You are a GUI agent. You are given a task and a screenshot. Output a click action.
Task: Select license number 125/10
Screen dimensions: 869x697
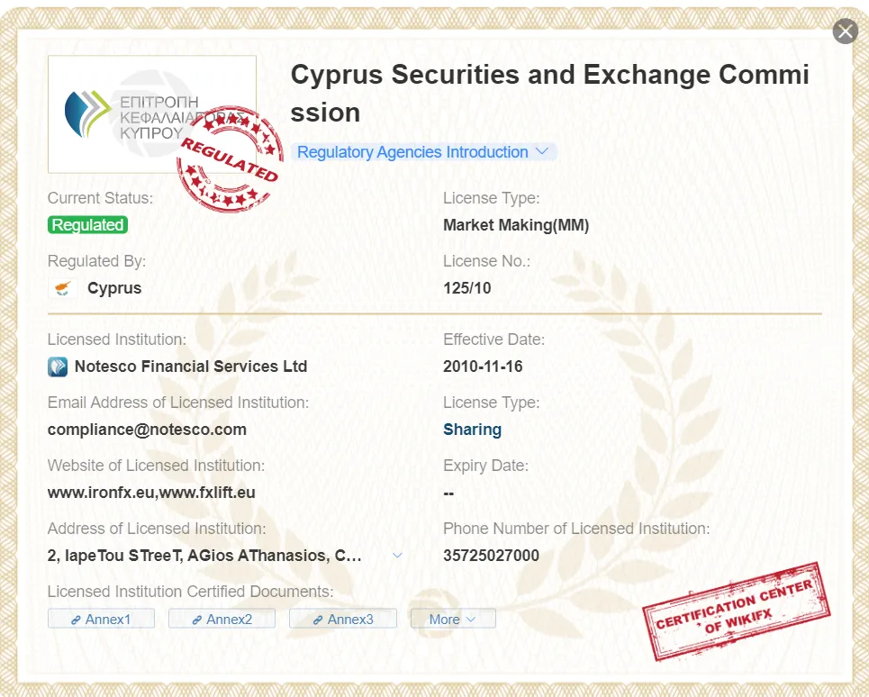pyautogui.click(x=467, y=288)
